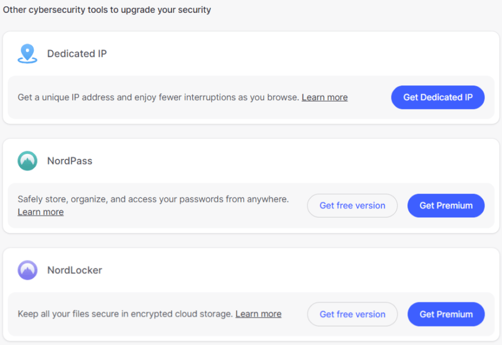The width and height of the screenshot is (502, 345).
Task: Click the 'Other cybersecurity tools' section title
Action: point(107,10)
